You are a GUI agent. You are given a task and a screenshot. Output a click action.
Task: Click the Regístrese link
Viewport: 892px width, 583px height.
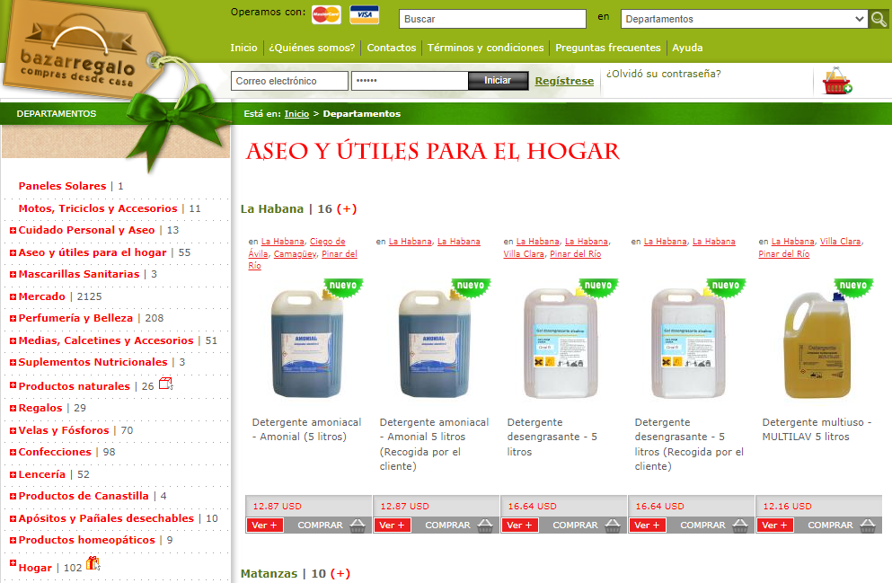564,81
